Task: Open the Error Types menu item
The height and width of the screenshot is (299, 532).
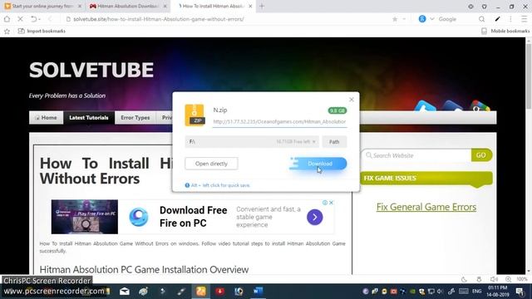Action: (x=135, y=118)
